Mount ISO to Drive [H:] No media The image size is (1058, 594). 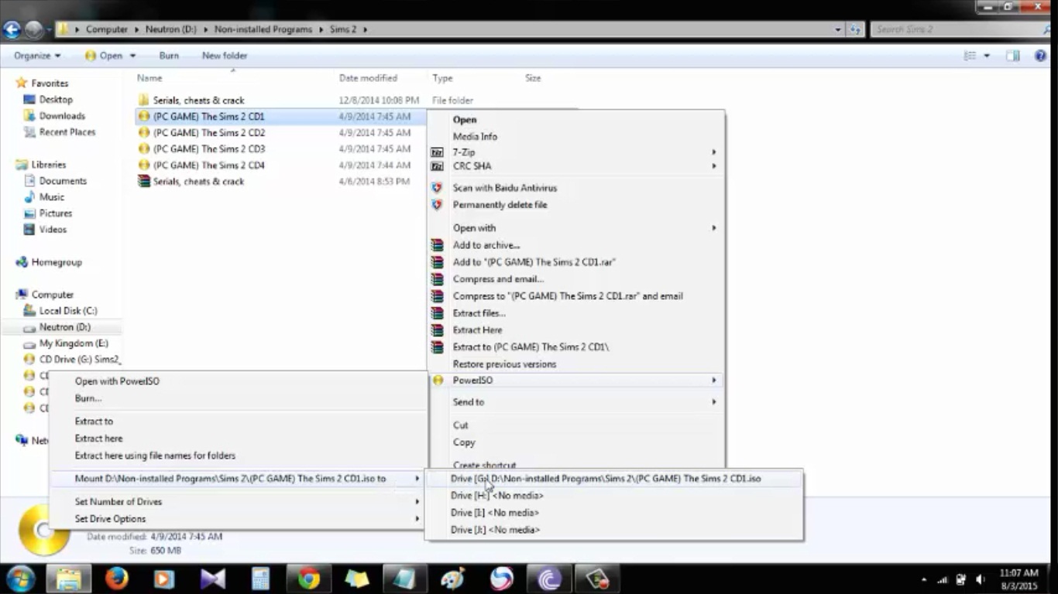613,495
